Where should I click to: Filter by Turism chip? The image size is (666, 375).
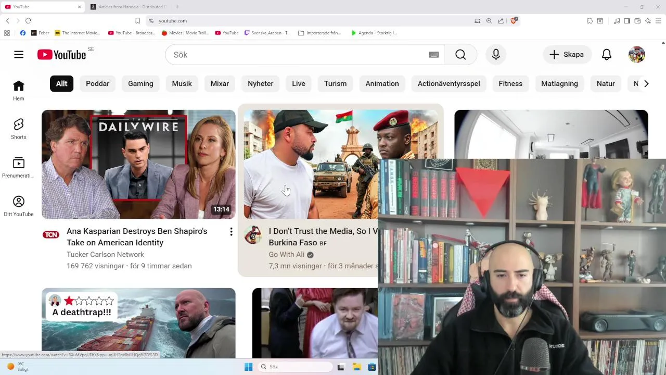(335, 83)
